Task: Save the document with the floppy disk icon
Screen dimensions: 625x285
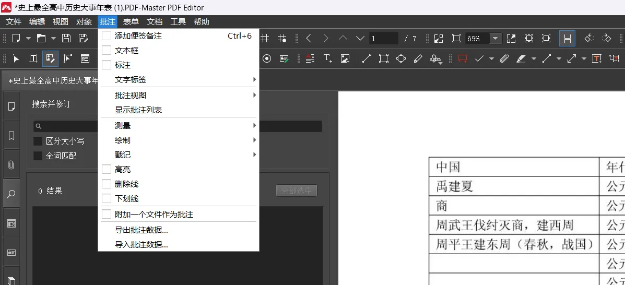Action: pyautogui.click(x=66, y=38)
